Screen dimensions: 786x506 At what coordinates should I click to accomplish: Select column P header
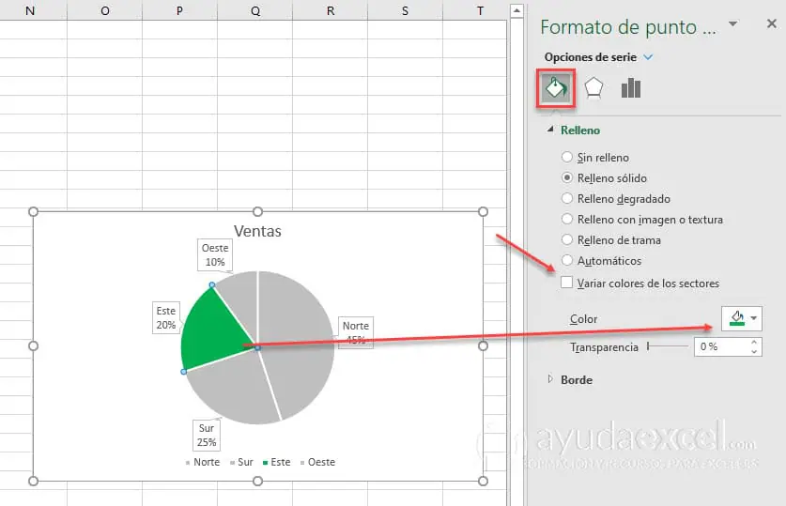[180, 10]
